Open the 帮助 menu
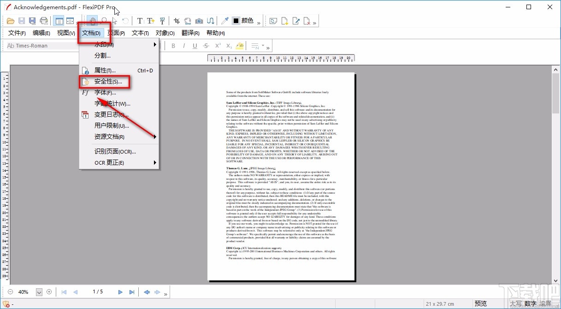Screen dimensions: 561x309 (x=216, y=33)
